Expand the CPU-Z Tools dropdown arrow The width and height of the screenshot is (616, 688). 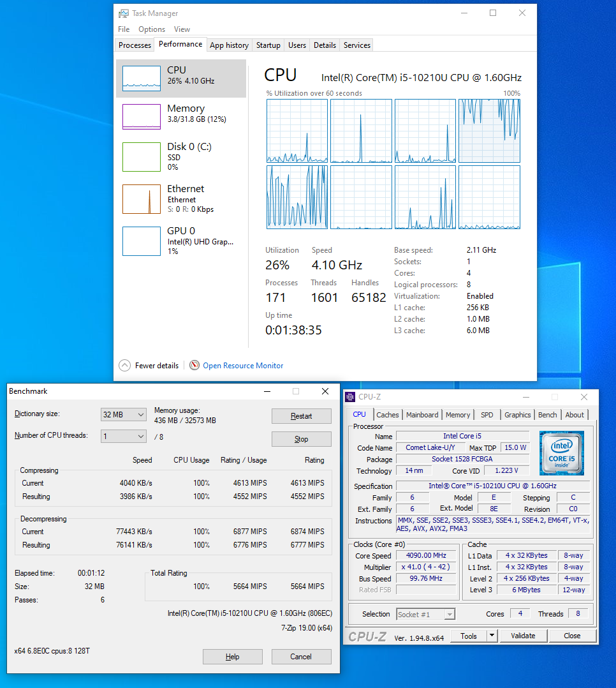pyautogui.click(x=492, y=636)
